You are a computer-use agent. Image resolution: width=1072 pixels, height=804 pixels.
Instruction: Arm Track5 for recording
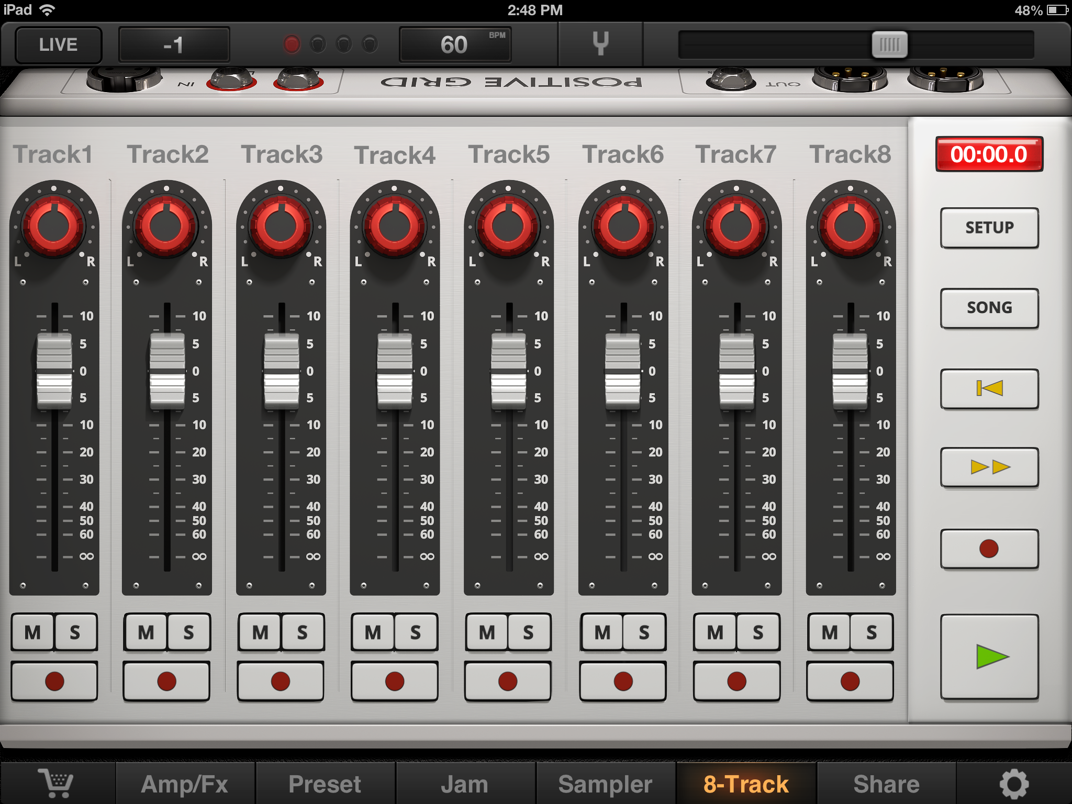coord(508,682)
